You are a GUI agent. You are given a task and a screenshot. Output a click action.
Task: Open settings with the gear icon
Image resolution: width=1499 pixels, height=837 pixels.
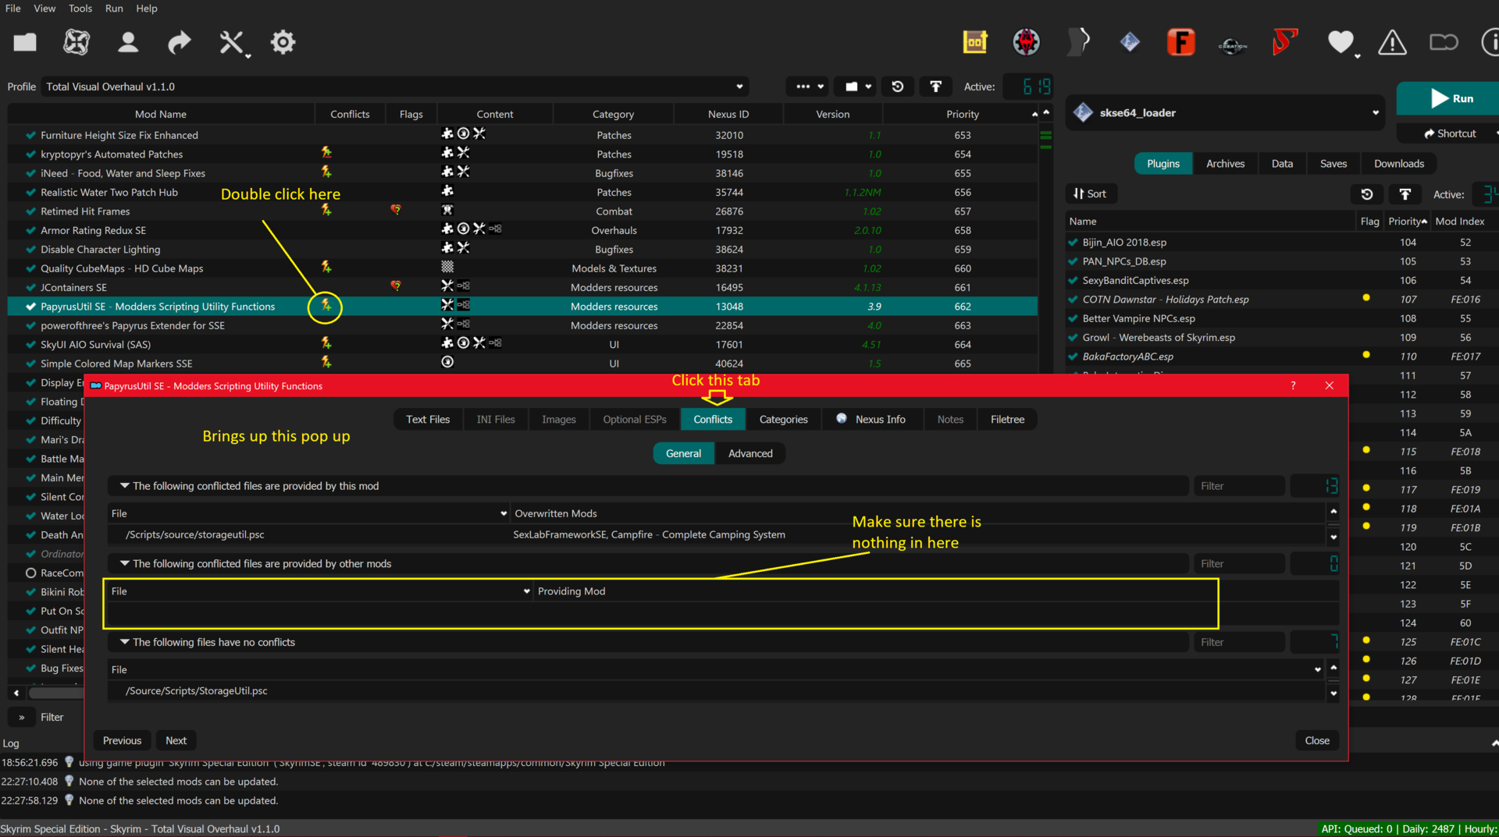click(x=283, y=42)
